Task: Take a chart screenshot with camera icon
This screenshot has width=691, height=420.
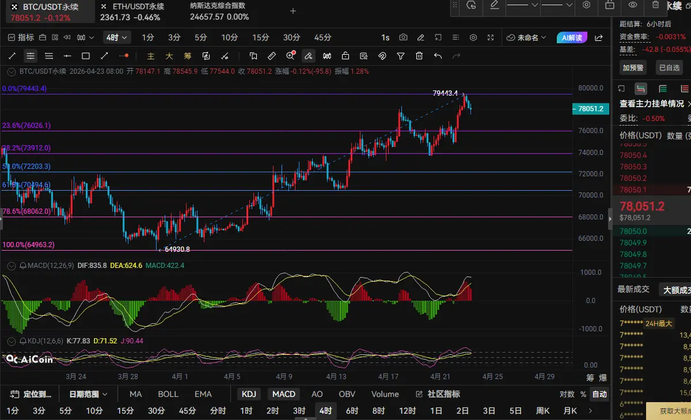Action: point(403,37)
